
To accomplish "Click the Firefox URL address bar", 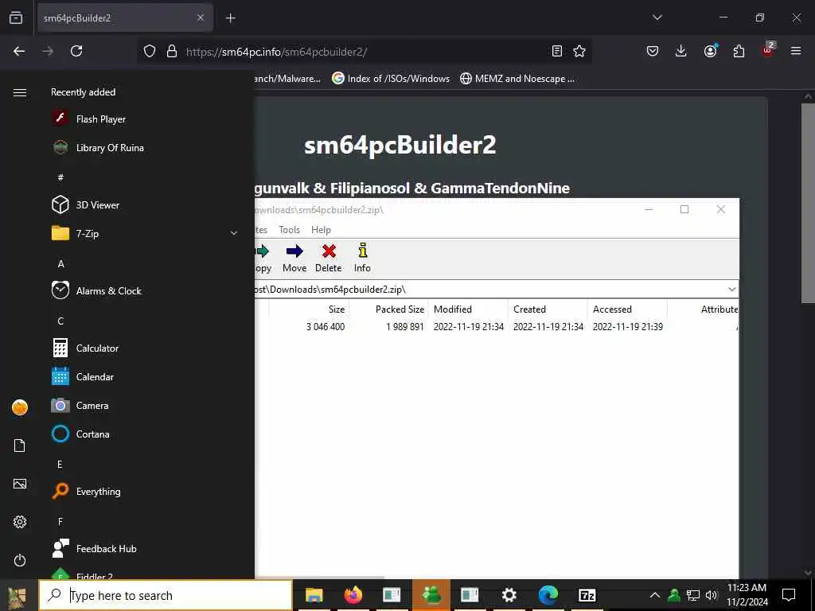I will tap(364, 52).
